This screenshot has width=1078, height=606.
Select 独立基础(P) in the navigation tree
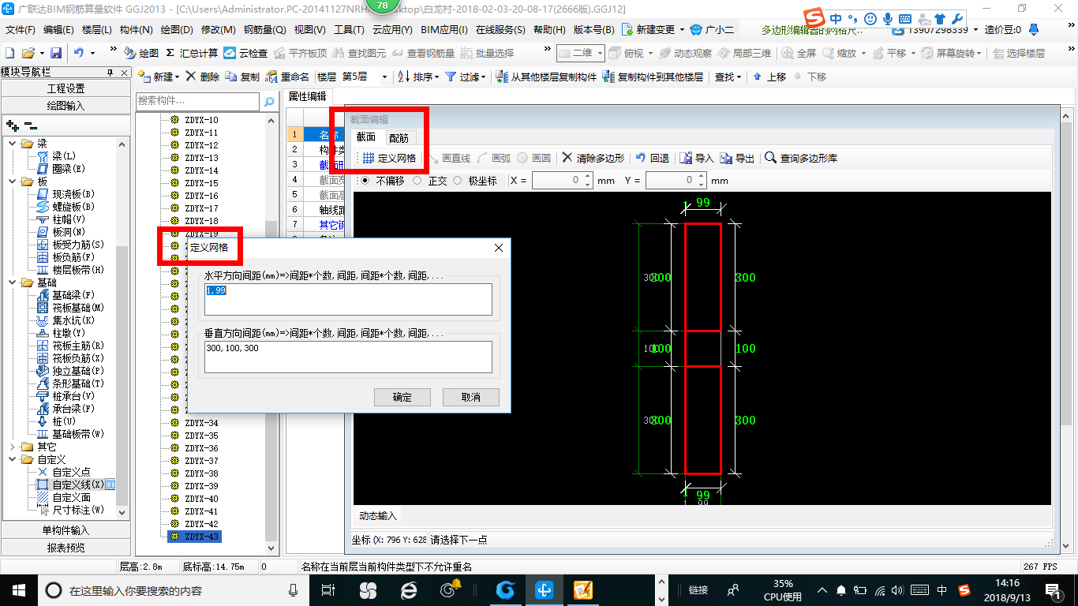tap(71, 371)
